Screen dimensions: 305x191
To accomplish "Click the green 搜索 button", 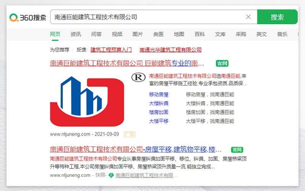I will tap(277, 17).
